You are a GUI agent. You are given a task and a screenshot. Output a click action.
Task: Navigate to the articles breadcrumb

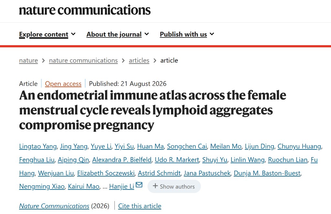tap(139, 60)
